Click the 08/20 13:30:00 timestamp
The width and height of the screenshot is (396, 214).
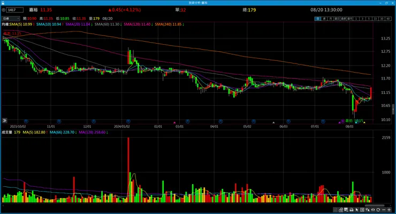(326, 10)
